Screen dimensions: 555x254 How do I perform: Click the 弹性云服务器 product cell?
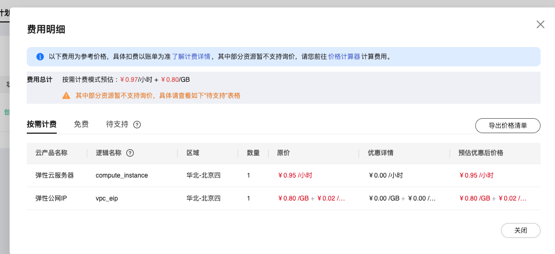55,175
